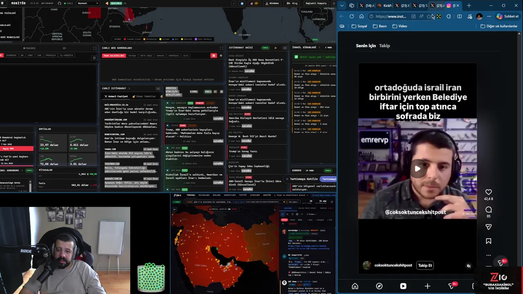Viewport: 523px width, 294px height.
Task: Click the Edge address bar URL
Action: 391,16
